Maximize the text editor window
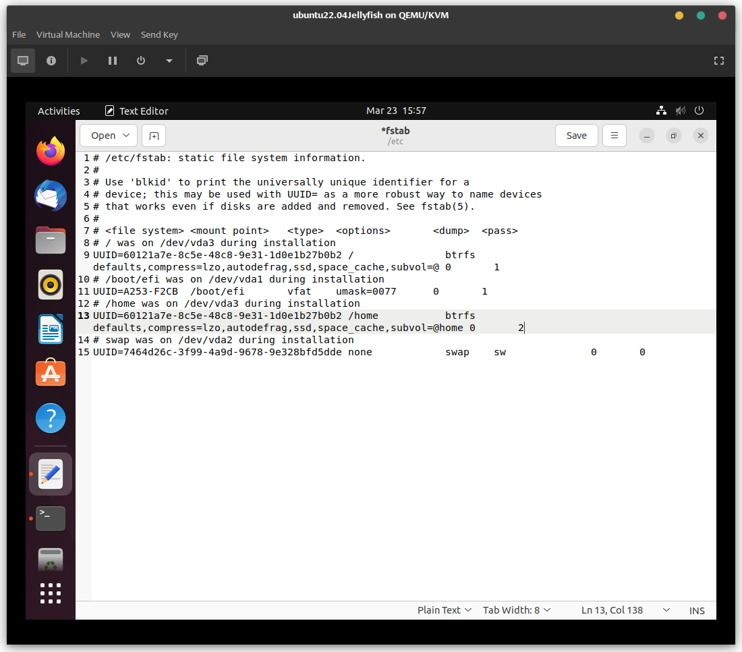742x652 pixels. (x=673, y=136)
